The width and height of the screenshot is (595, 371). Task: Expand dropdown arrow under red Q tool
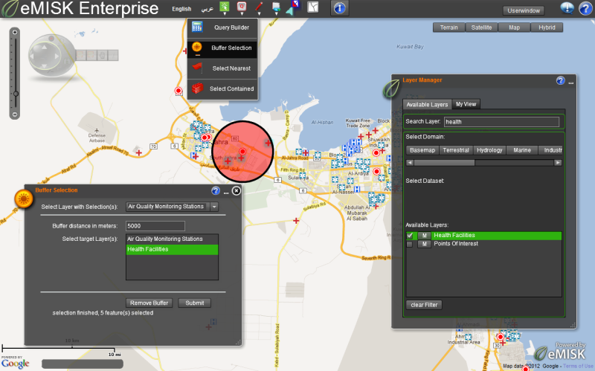click(242, 13)
